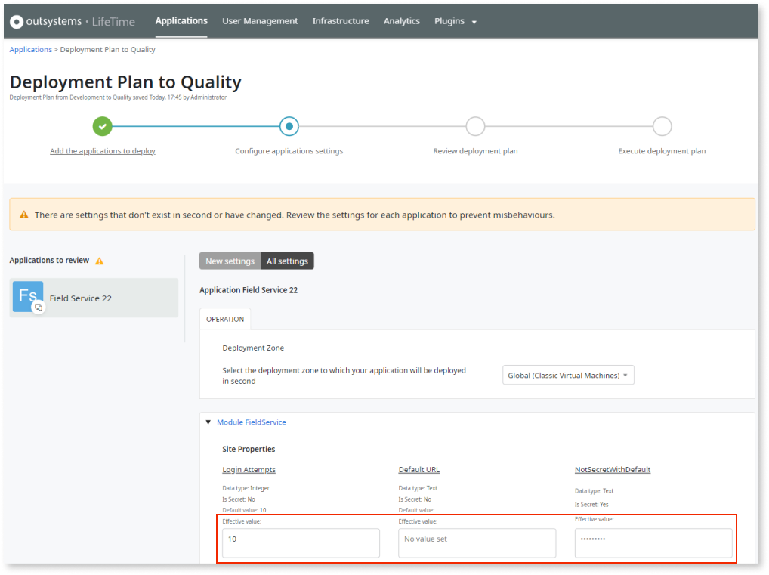
Task: Click 'Is Secret: Yes' text
Action: click(x=591, y=504)
